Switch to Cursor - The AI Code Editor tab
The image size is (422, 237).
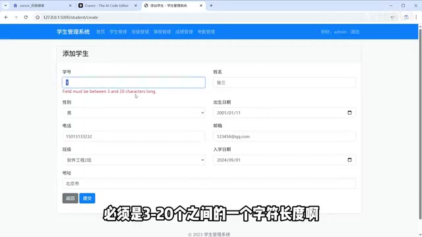pos(107,5)
